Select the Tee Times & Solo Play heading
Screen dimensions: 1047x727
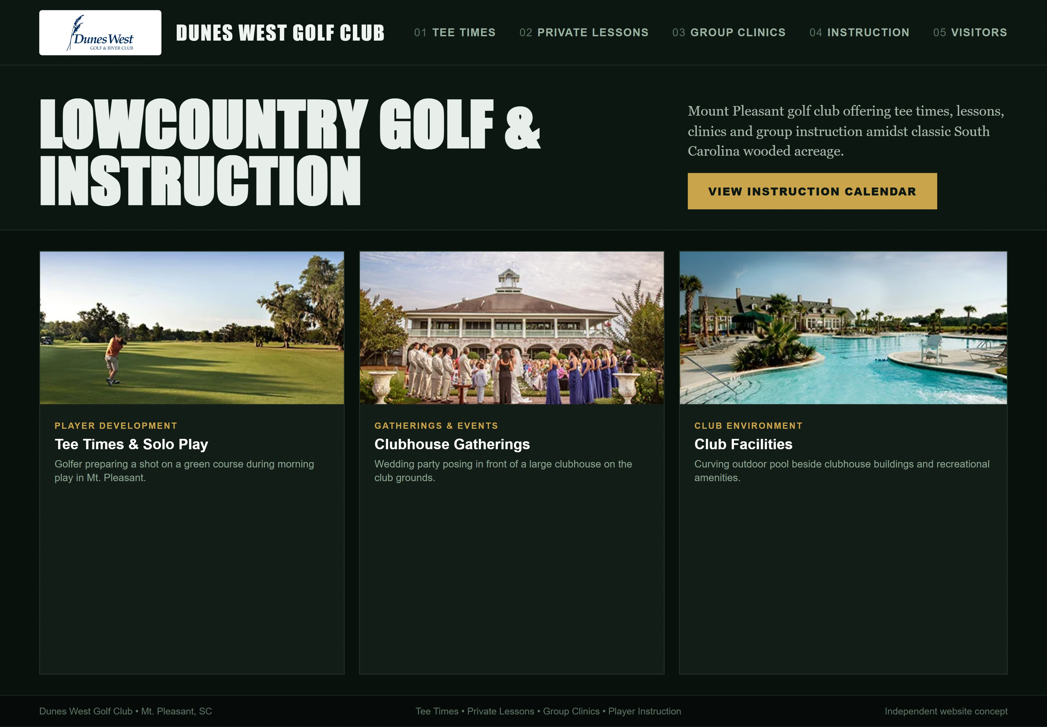pyautogui.click(x=131, y=444)
